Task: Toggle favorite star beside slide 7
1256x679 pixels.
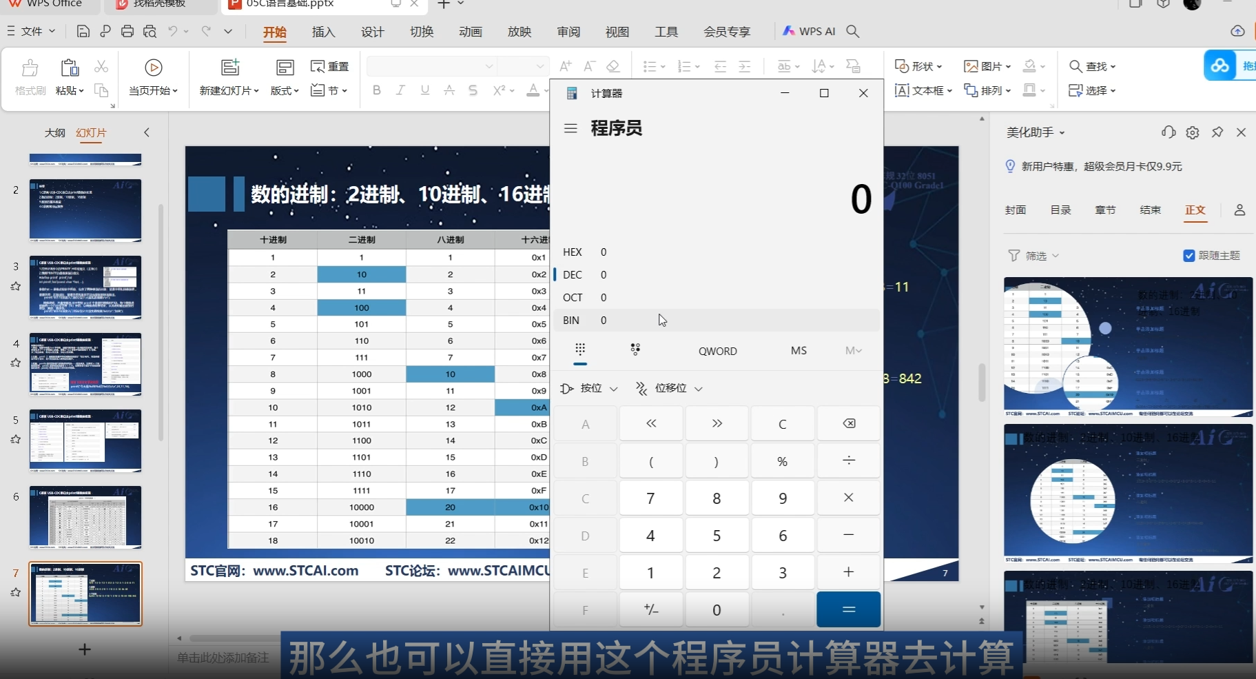Action: point(16,592)
